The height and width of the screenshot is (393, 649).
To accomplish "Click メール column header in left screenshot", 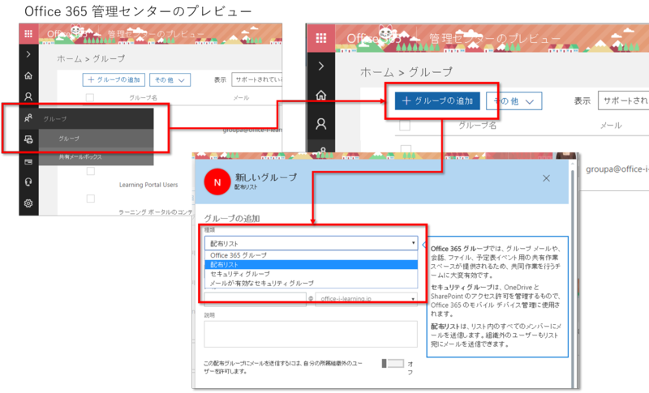I will click(x=241, y=98).
